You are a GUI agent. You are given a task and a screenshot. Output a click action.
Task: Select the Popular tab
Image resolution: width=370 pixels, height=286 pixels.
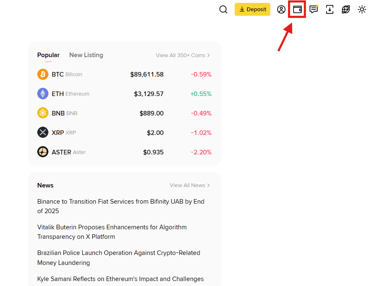coord(48,55)
